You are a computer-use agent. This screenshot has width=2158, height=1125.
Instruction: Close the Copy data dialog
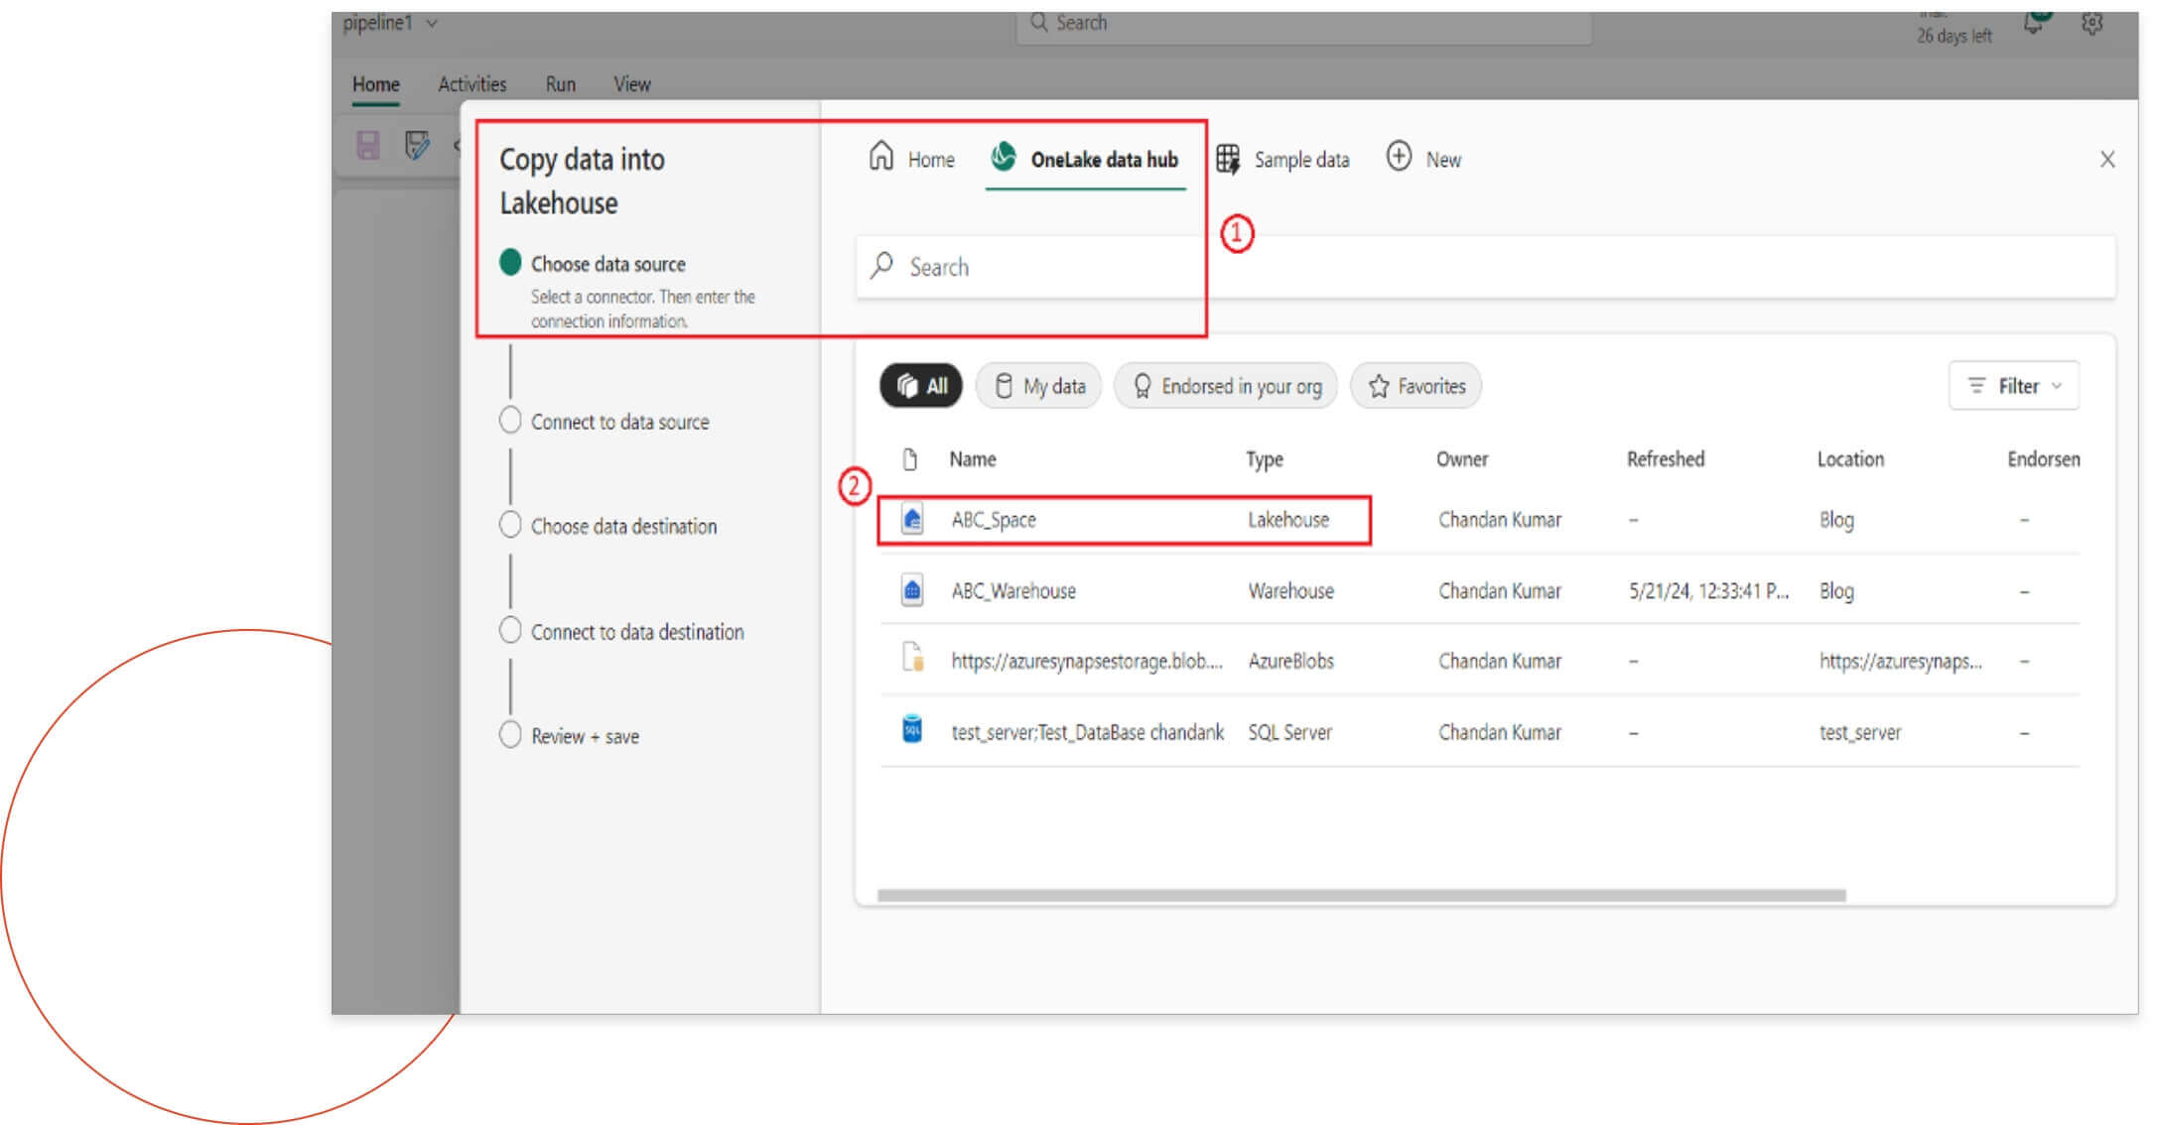click(x=2107, y=159)
